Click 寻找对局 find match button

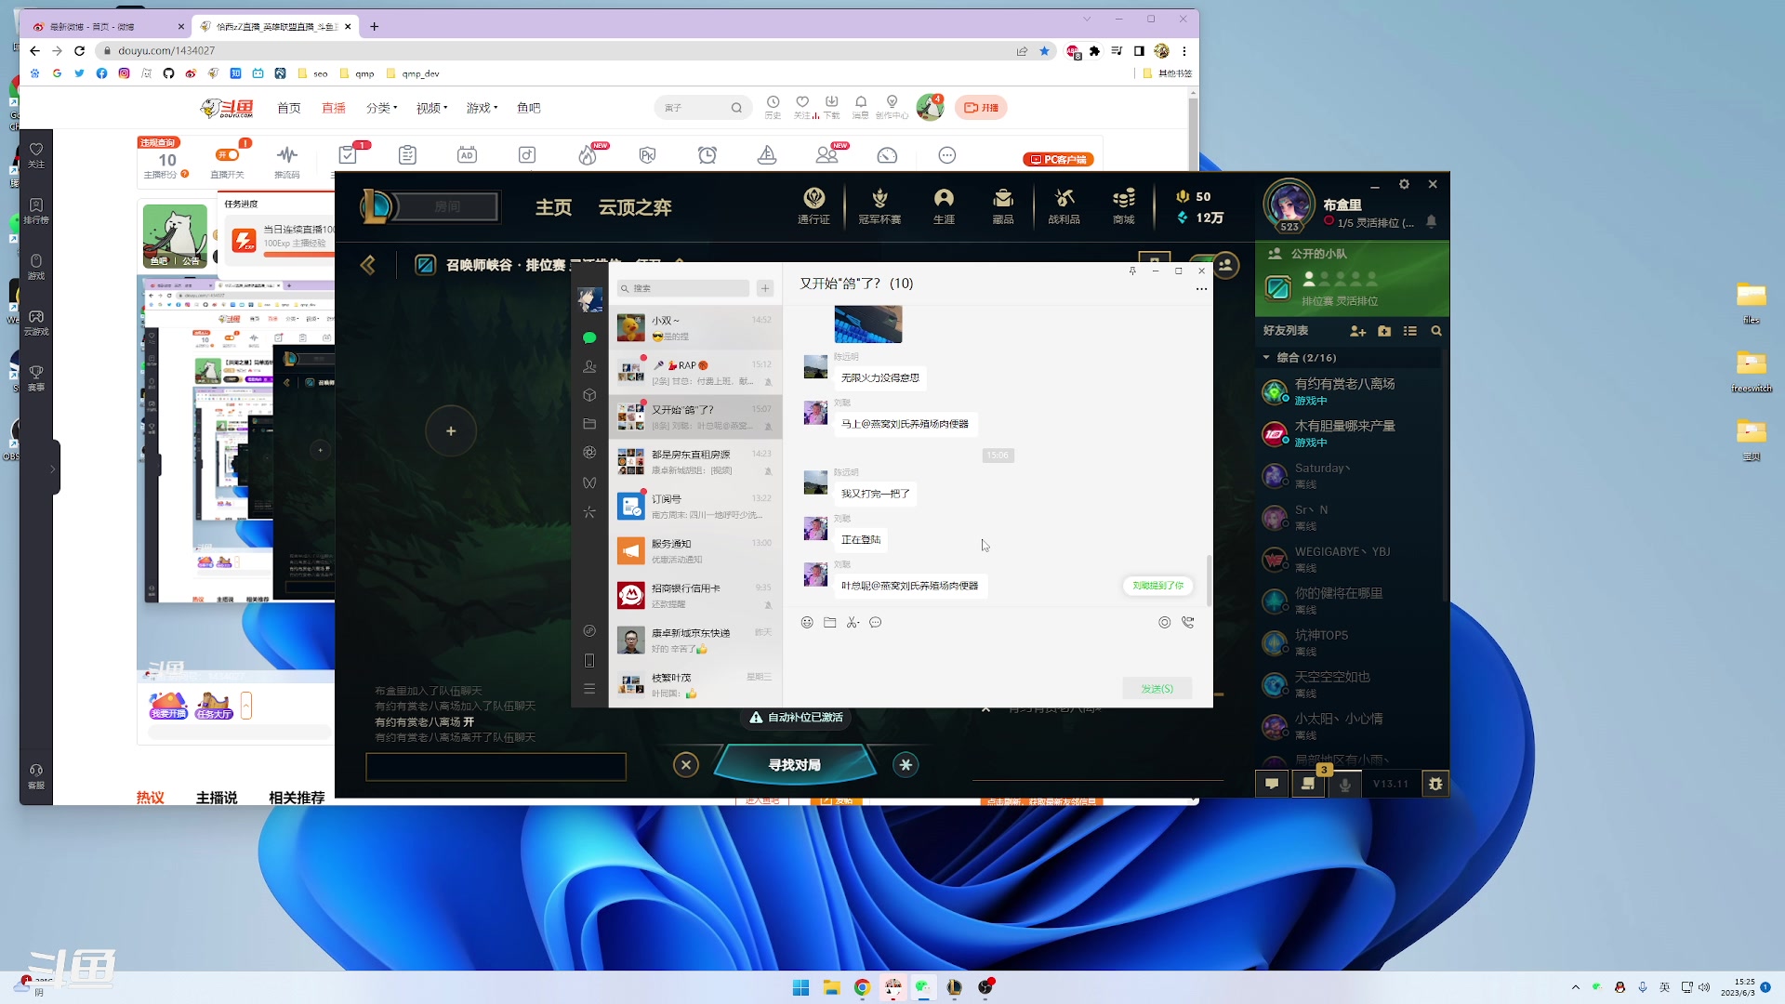pyautogui.click(x=795, y=765)
